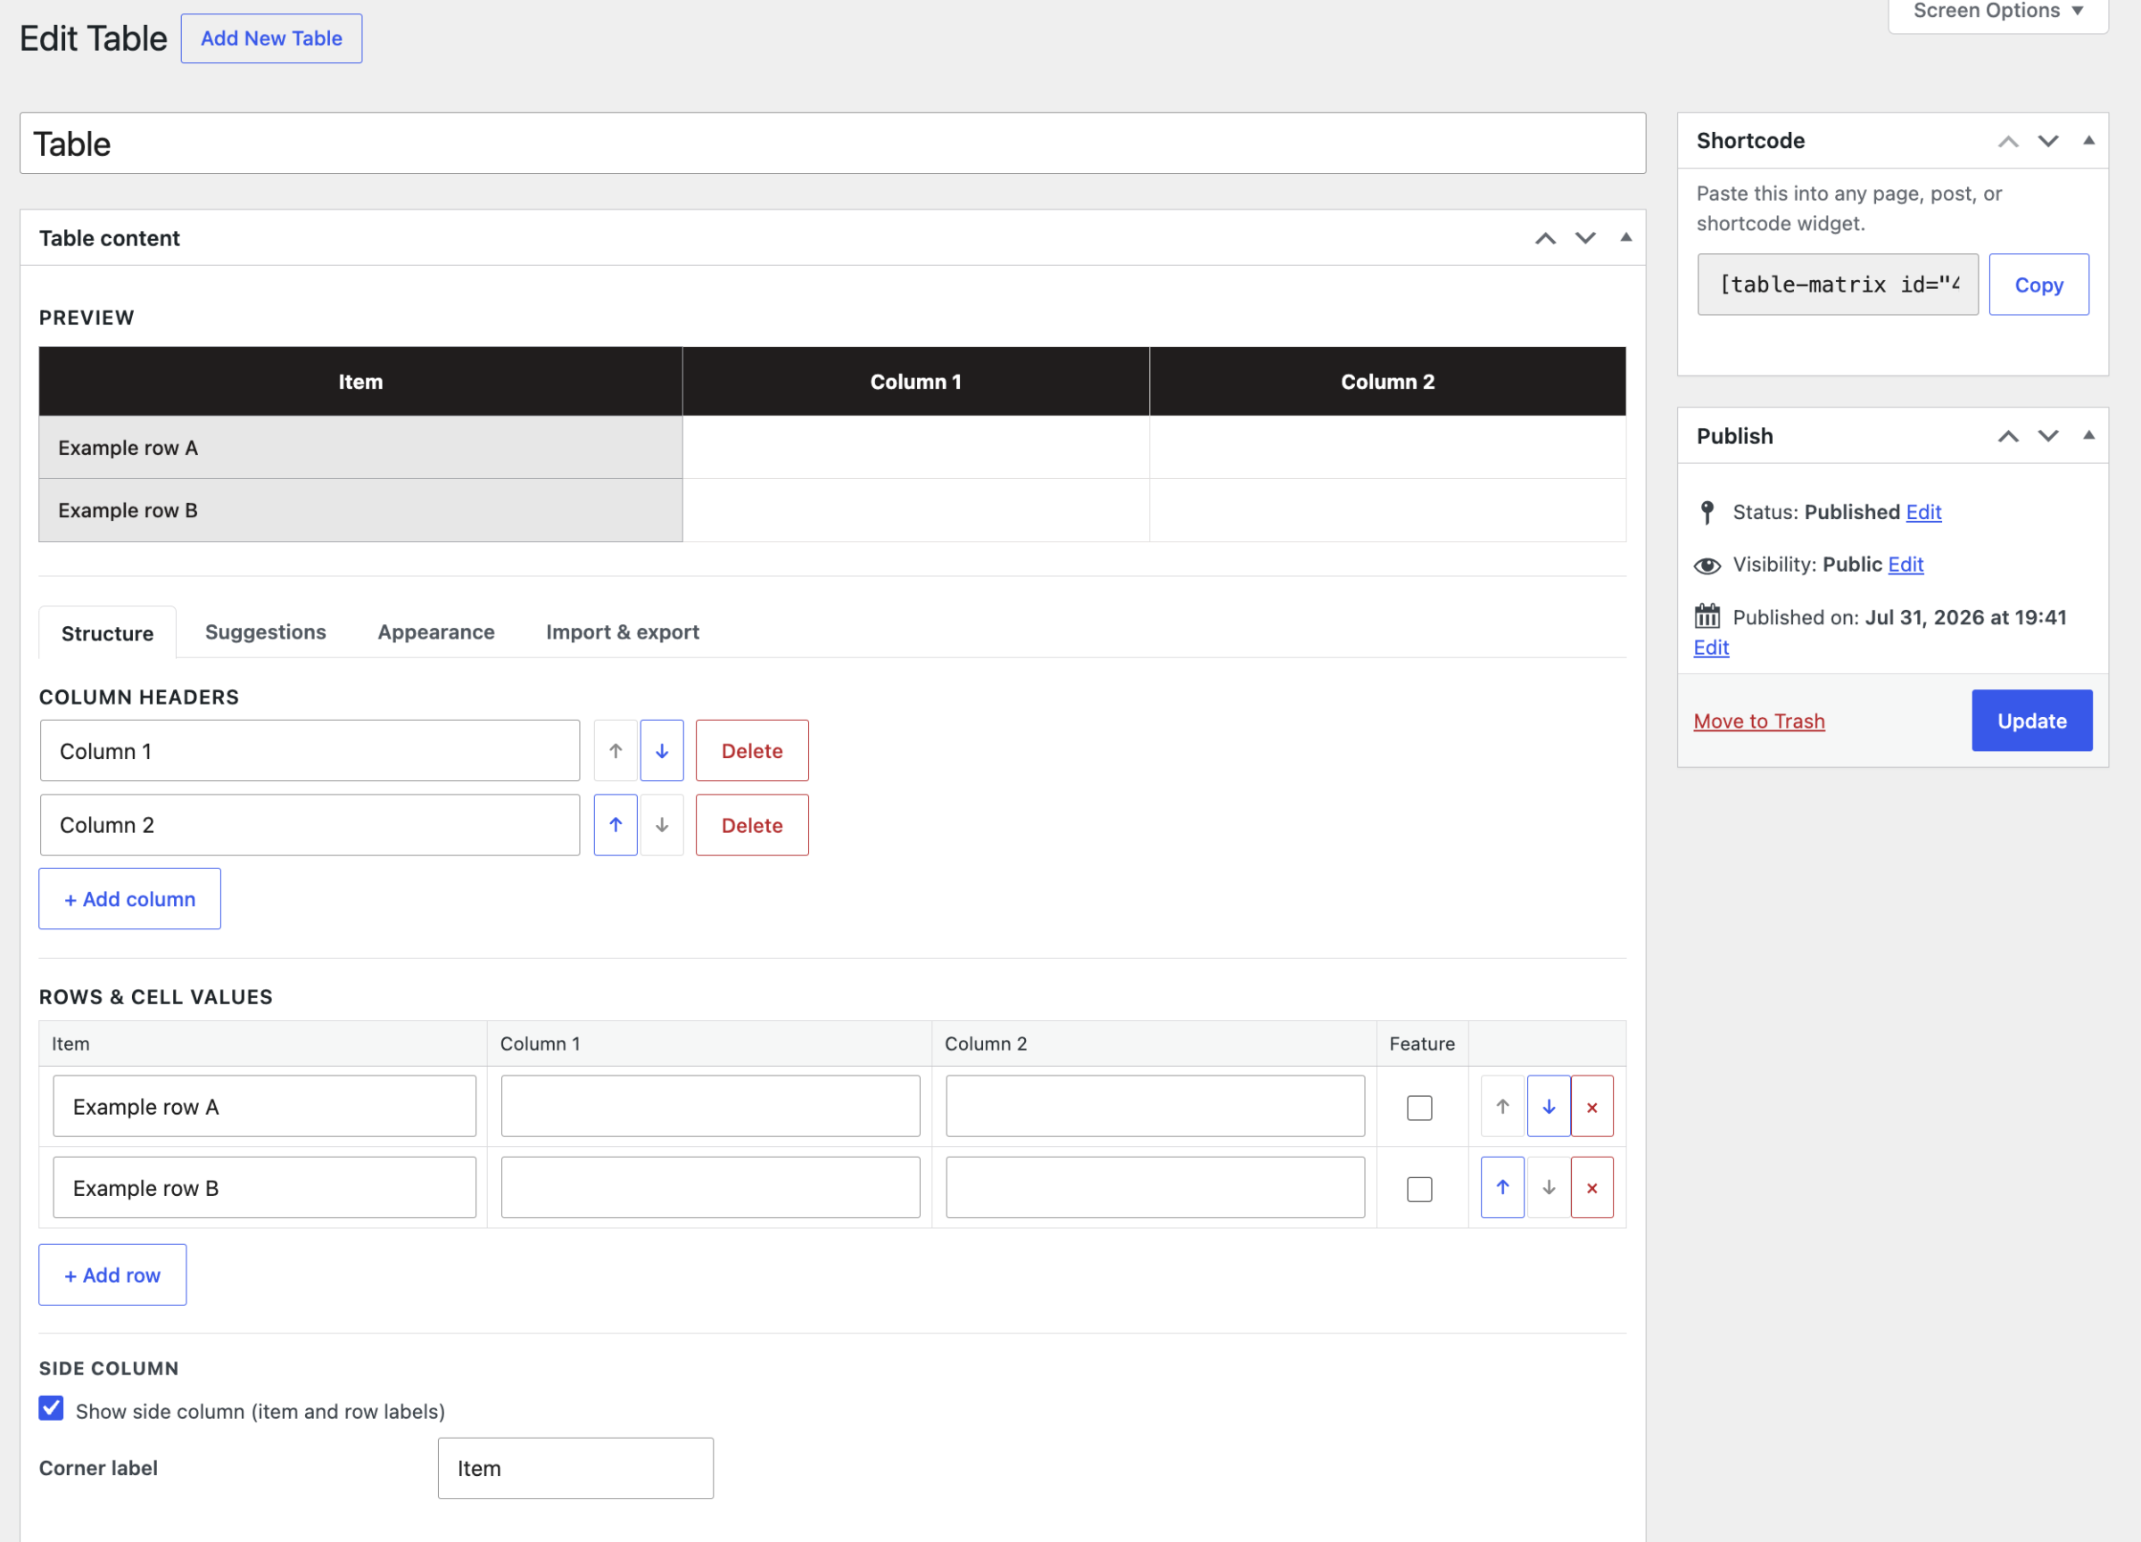Move Example row A up
Screen dimensions: 2141x1542
(x=1502, y=1106)
